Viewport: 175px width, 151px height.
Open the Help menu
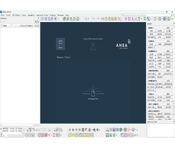tap(67, 15)
